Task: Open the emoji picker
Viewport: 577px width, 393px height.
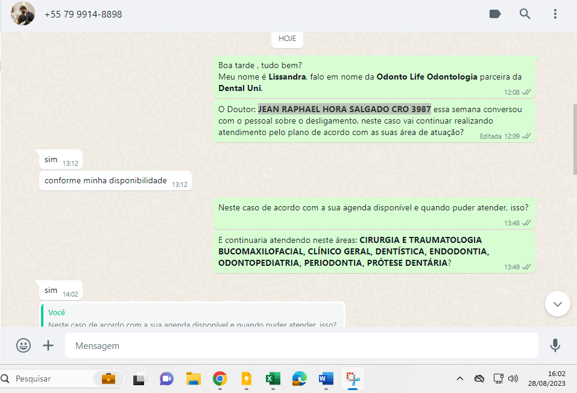Action: point(24,345)
